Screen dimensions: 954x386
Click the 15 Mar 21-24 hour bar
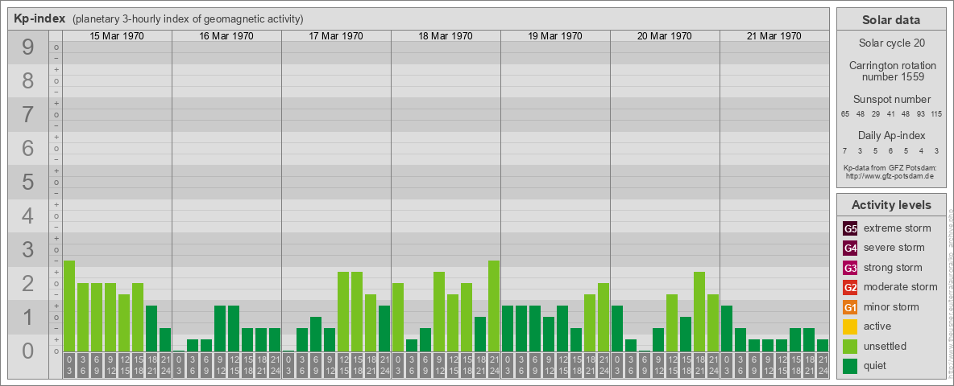pyautogui.click(x=165, y=340)
